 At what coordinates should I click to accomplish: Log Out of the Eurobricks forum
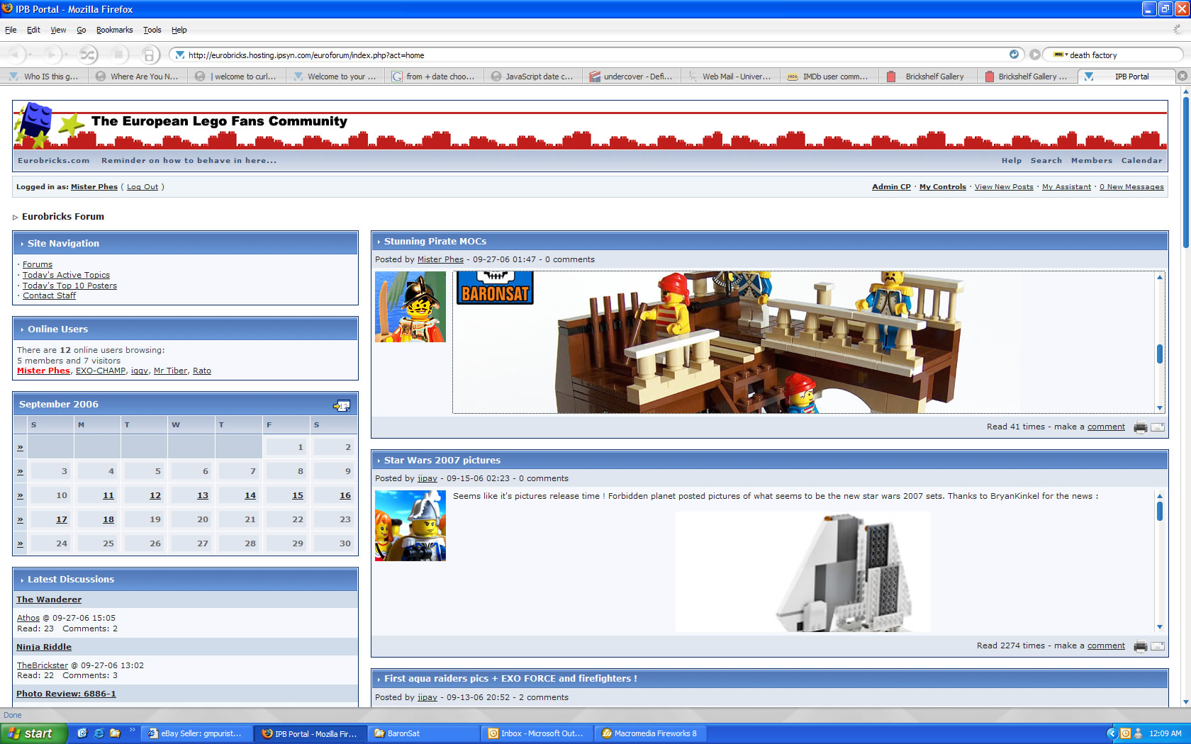pos(142,186)
